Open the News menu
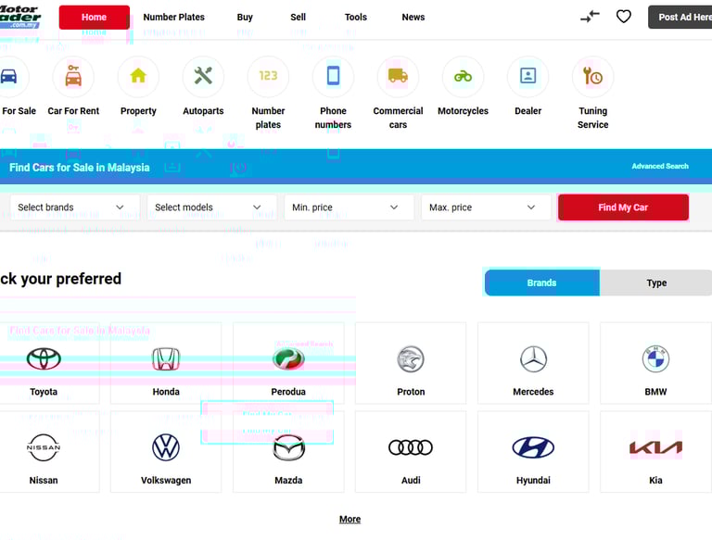 coord(413,18)
